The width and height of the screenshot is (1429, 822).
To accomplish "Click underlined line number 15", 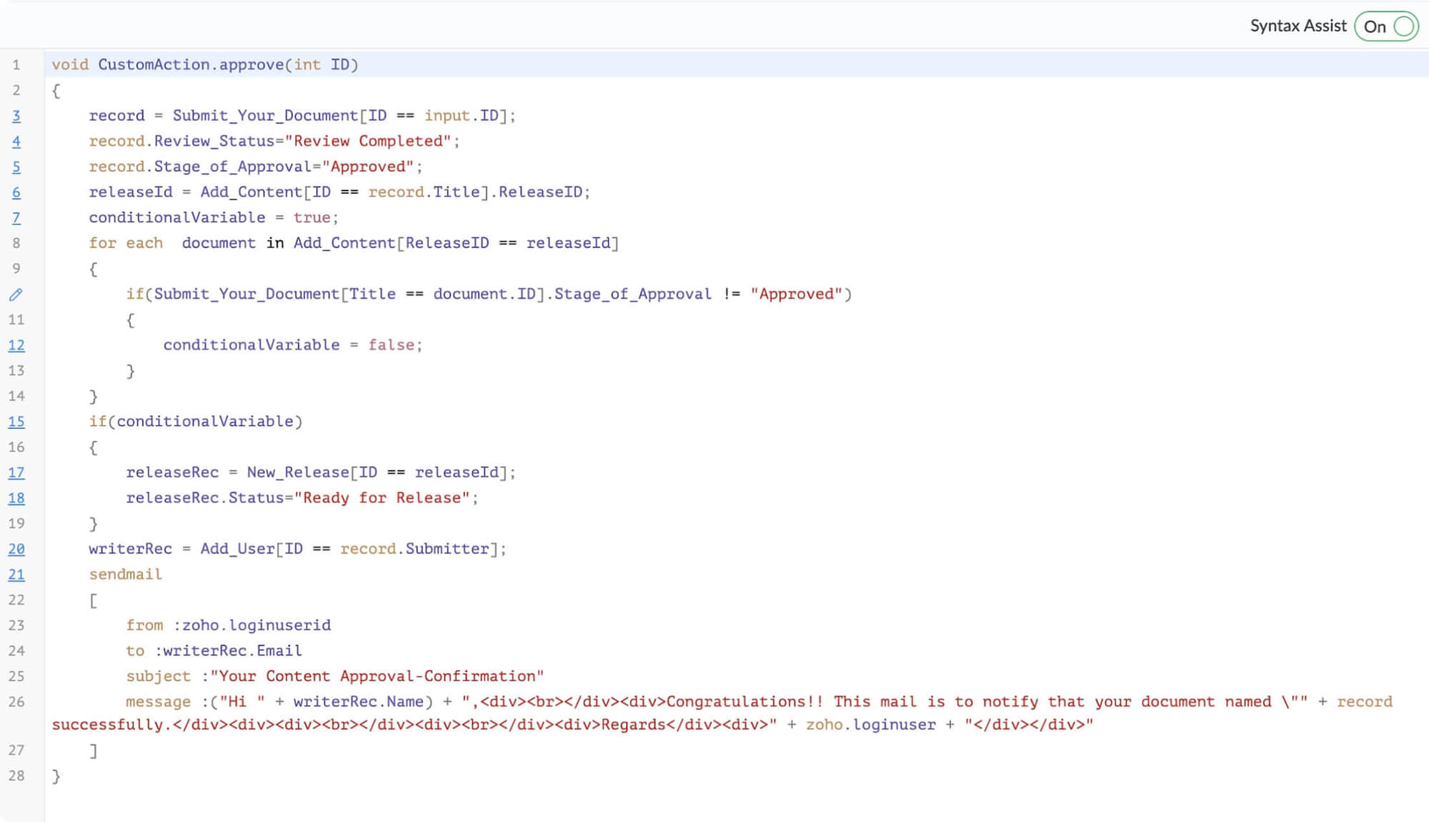I will click(x=16, y=422).
